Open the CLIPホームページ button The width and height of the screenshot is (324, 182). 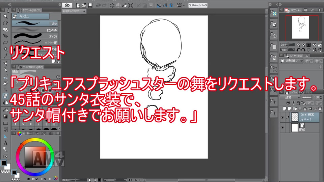click(197, 5)
